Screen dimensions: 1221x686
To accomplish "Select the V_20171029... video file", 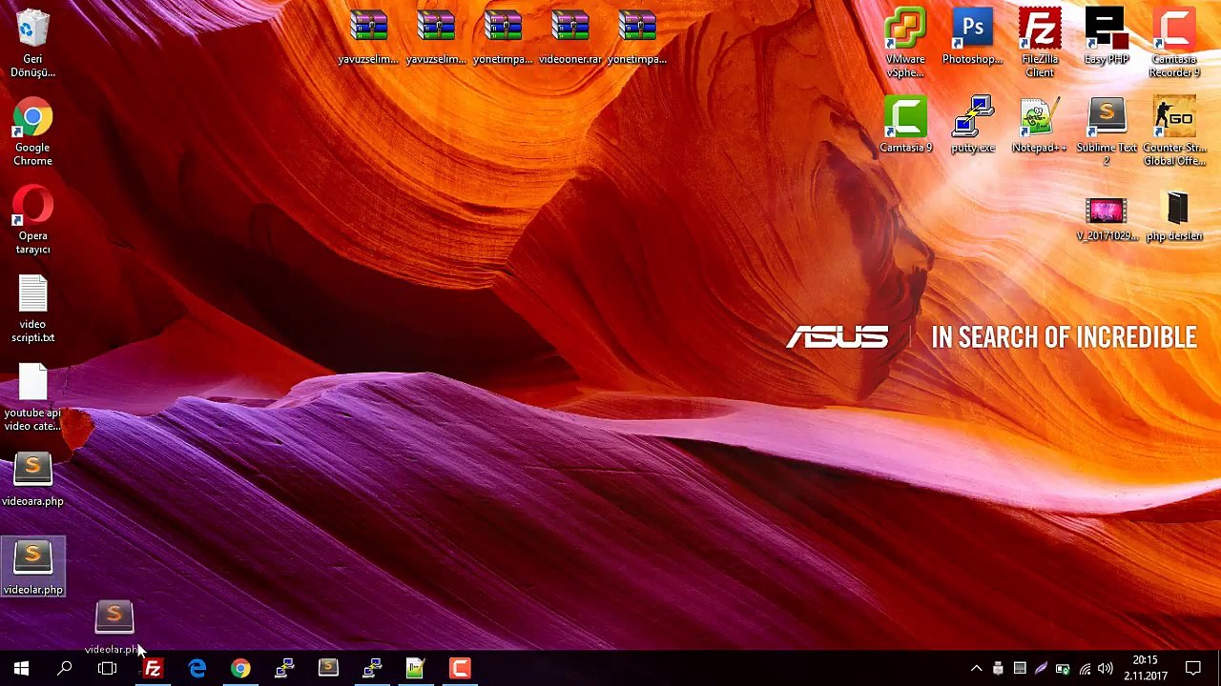I will pyautogui.click(x=1107, y=219).
